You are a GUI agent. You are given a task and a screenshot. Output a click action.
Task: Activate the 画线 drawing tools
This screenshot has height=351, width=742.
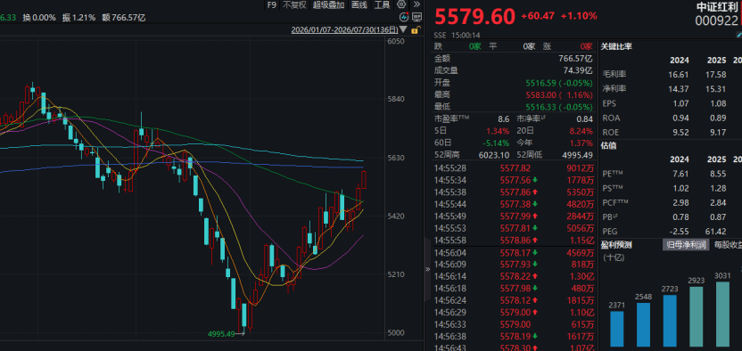359,4
